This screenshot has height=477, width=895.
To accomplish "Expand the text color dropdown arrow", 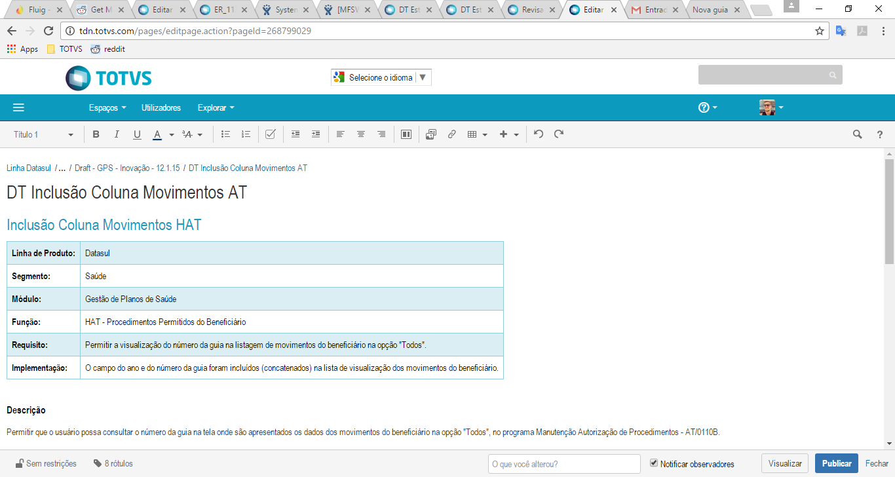I will point(172,135).
